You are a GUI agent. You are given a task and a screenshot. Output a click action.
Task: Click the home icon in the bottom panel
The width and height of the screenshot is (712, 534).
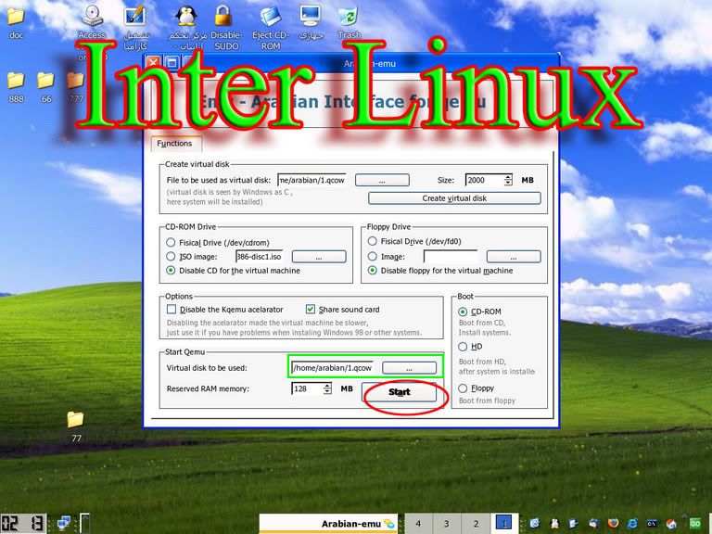[x=671, y=524]
